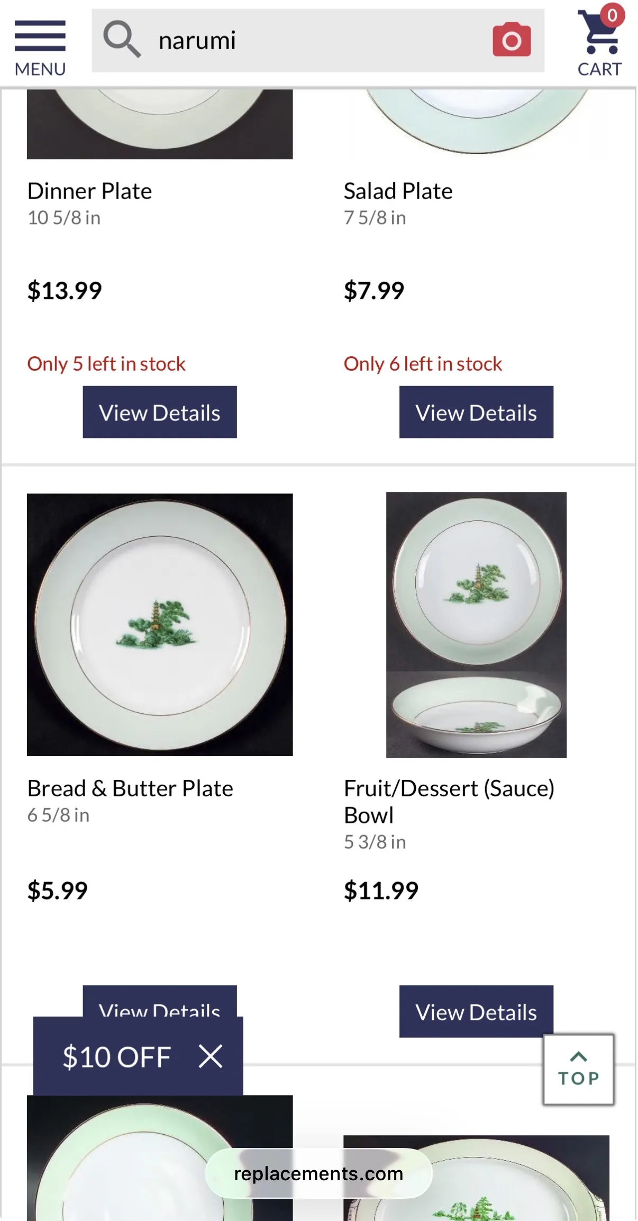Select the oval platter photo at bottom right
638x1221 pixels.
[x=476, y=1178]
